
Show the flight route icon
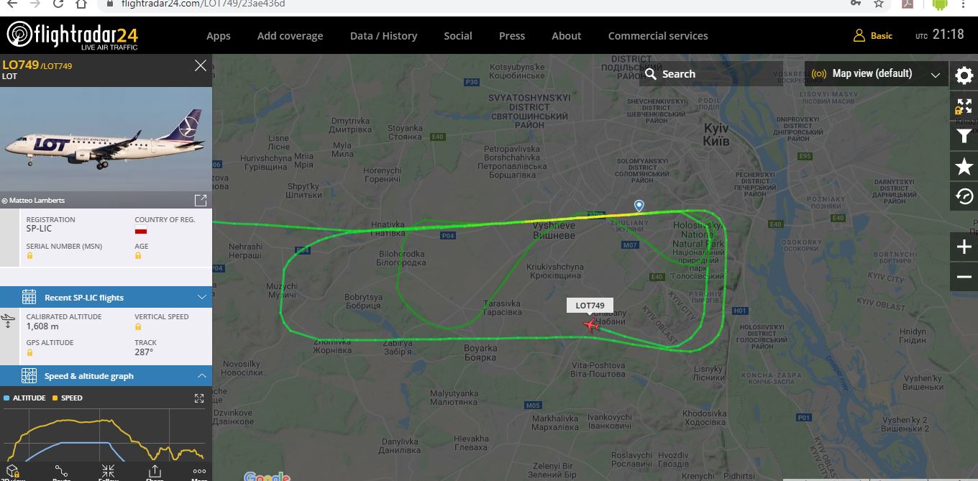61,472
